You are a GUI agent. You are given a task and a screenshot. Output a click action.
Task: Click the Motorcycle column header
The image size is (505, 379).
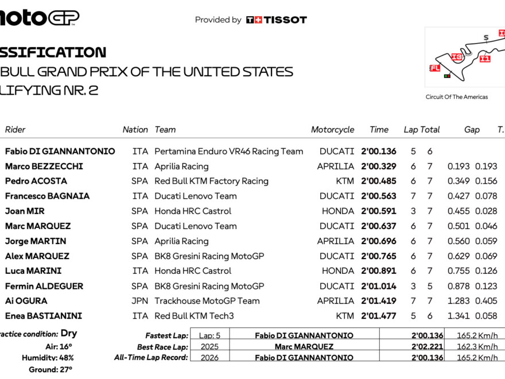point(333,130)
